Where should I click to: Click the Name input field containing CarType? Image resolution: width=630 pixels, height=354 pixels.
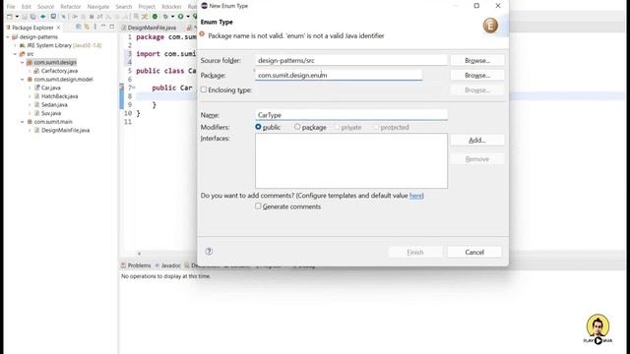(x=351, y=115)
